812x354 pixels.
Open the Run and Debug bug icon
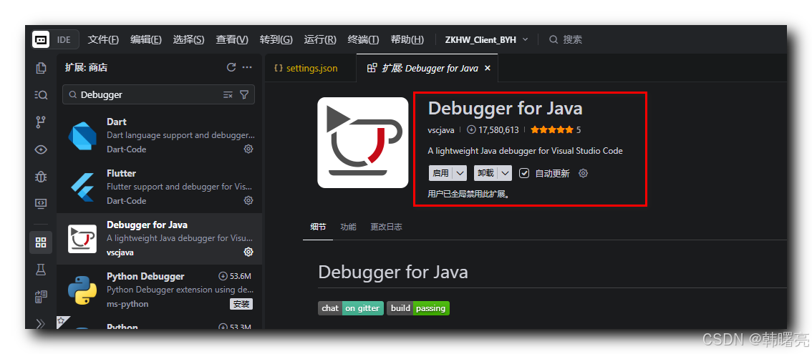click(x=41, y=177)
